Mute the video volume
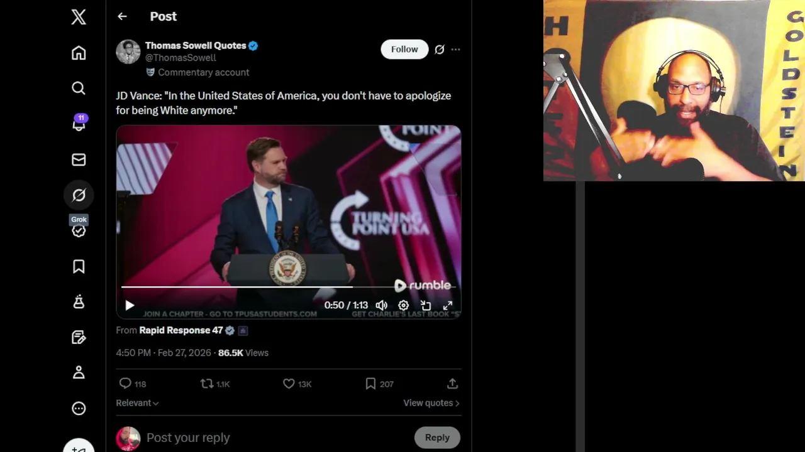The height and width of the screenshot is (452, 805). tap(382, 305)
